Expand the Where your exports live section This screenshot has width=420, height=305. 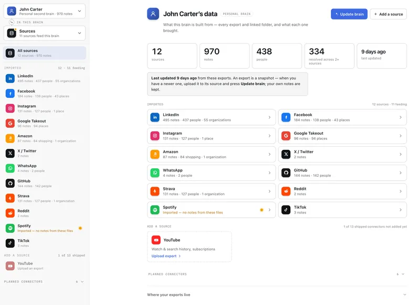click(x=277, y=294)
